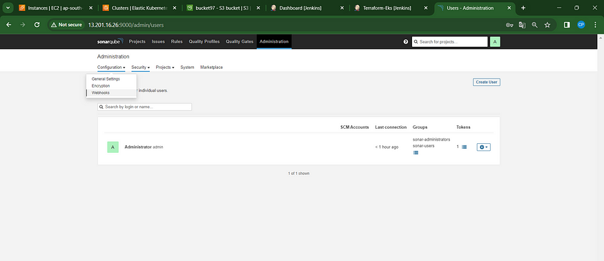This screenshot has height=261, width=604.
Task: Open the Marketplace tab
Action: tap(211, 67)
